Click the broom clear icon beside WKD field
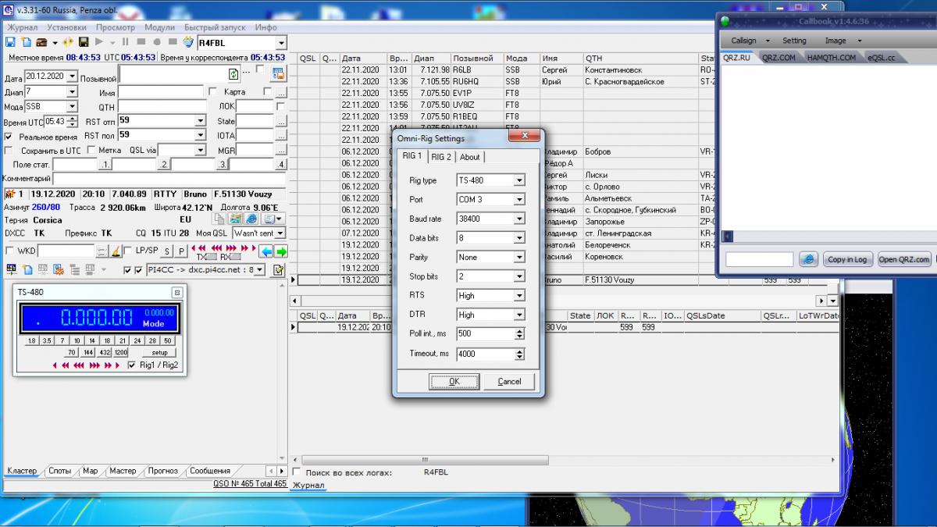Image resolution: width=937 pixels, height=527 pixels. 116,251
